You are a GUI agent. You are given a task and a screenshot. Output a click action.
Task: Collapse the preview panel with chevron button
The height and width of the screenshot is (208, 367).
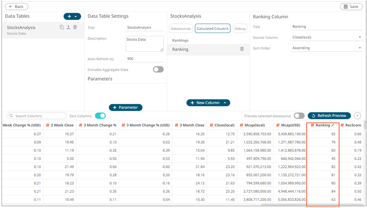pos(357,116)
